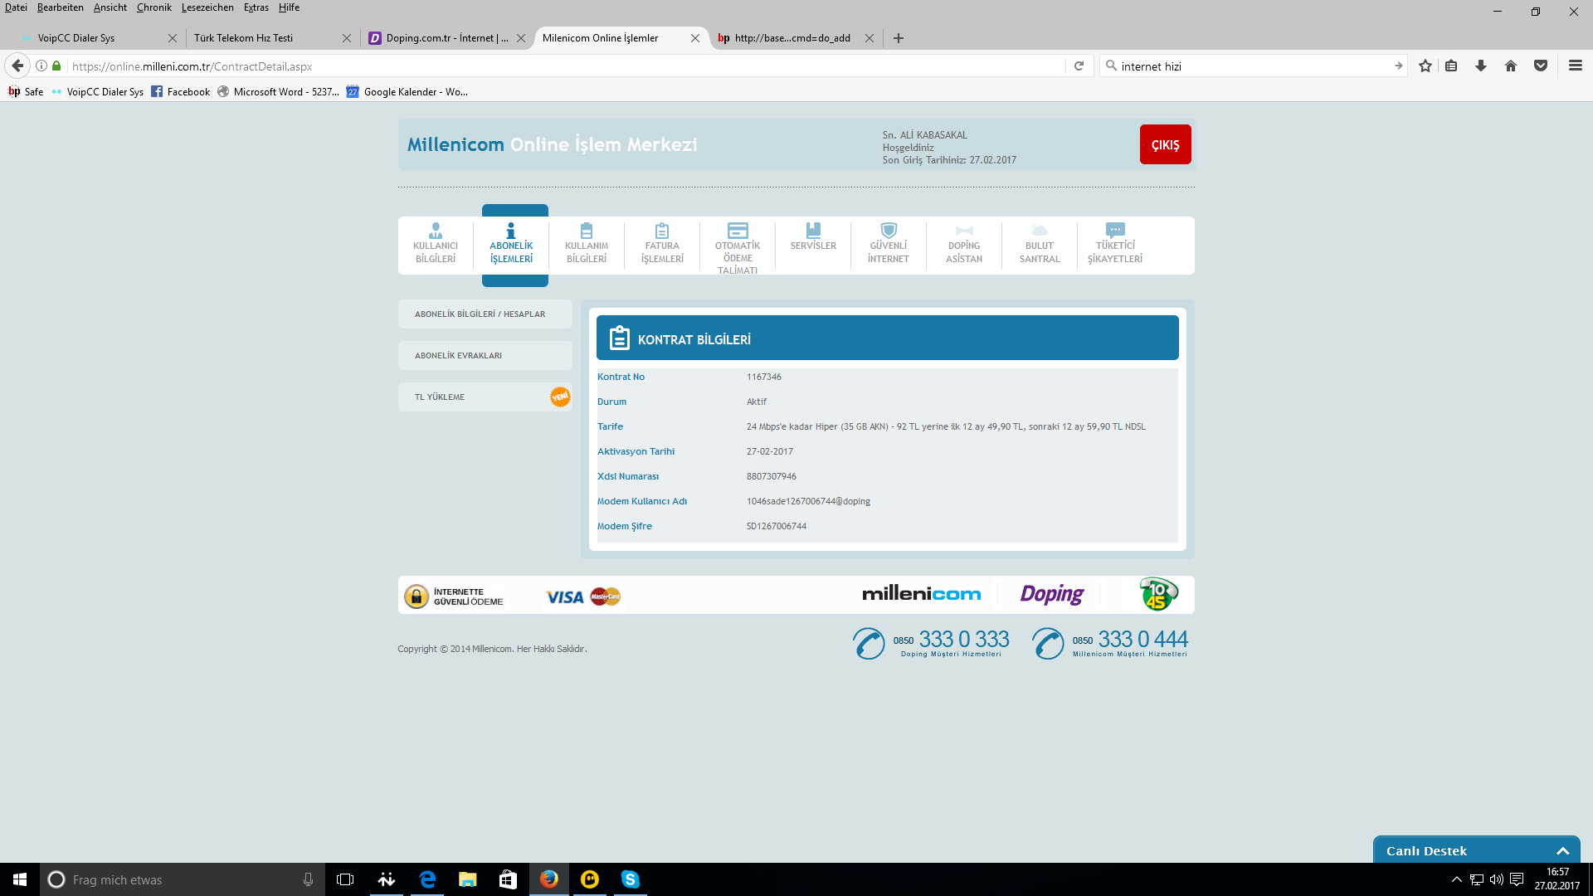This screenshot has width=1593, height=896.
Task: Open Kullanım Bilgileri icon
Action: pos(587,230)
